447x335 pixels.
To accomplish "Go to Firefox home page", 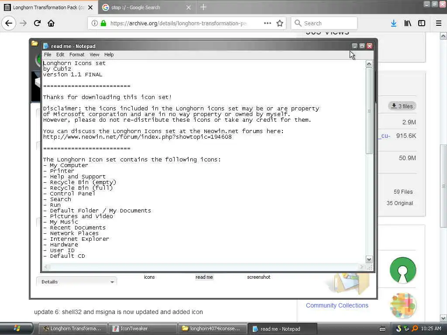I will tap(51, 23).
